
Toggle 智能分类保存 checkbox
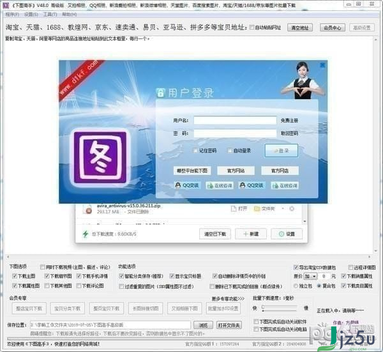[x=121, y=276]
